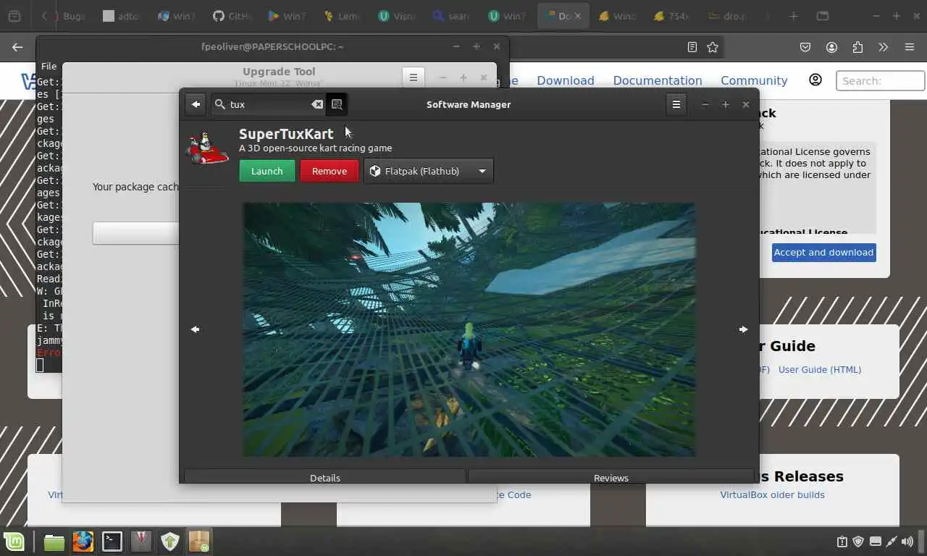Close the active Do browser tab
This screenshot has width=927, height=556.
point(578,16)
